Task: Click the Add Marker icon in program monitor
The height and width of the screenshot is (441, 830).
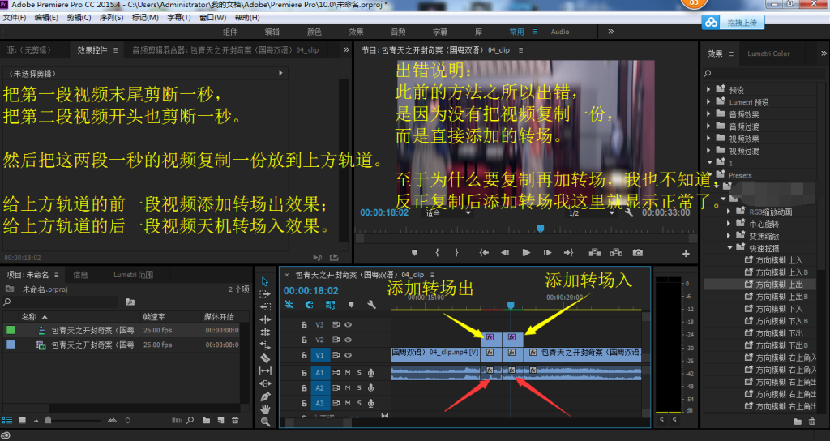Action: pos(414,253)
